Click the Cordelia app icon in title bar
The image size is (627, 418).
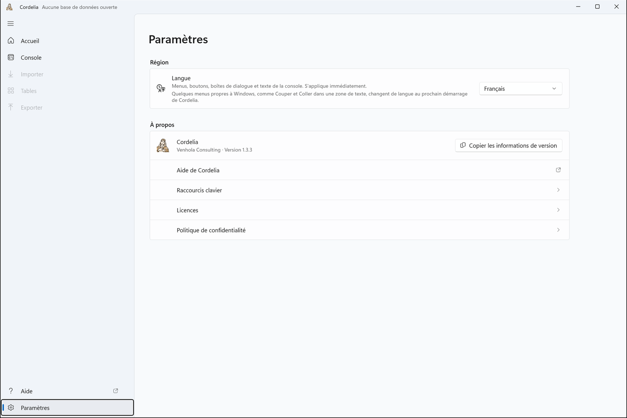10,7
